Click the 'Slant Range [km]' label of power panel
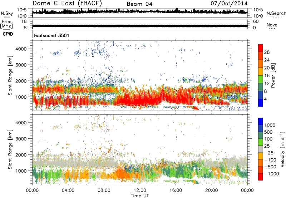The height and width of the screenshot is (198, 286). (x=10, y=75)
